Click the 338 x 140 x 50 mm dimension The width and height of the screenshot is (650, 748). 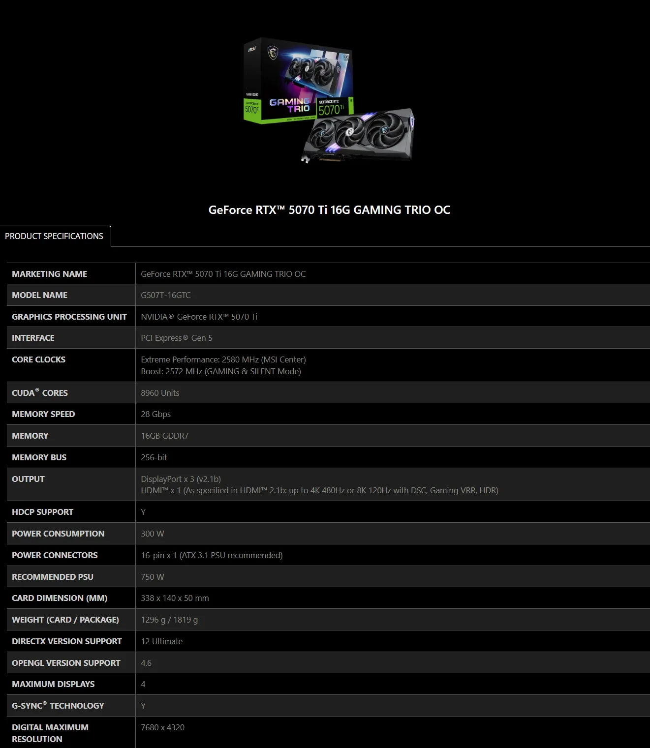175,598
